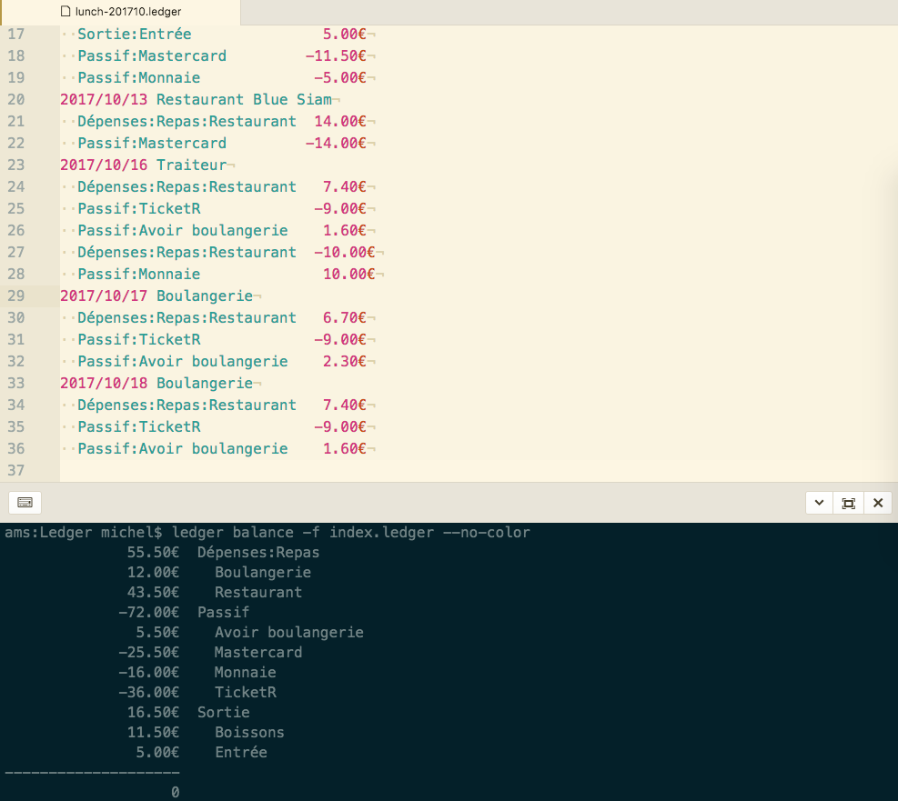The width and height of the screenshot is (898, 801).
Task: Click the '2017/10/16 Traiteur' transaction line
Action: 143,165
